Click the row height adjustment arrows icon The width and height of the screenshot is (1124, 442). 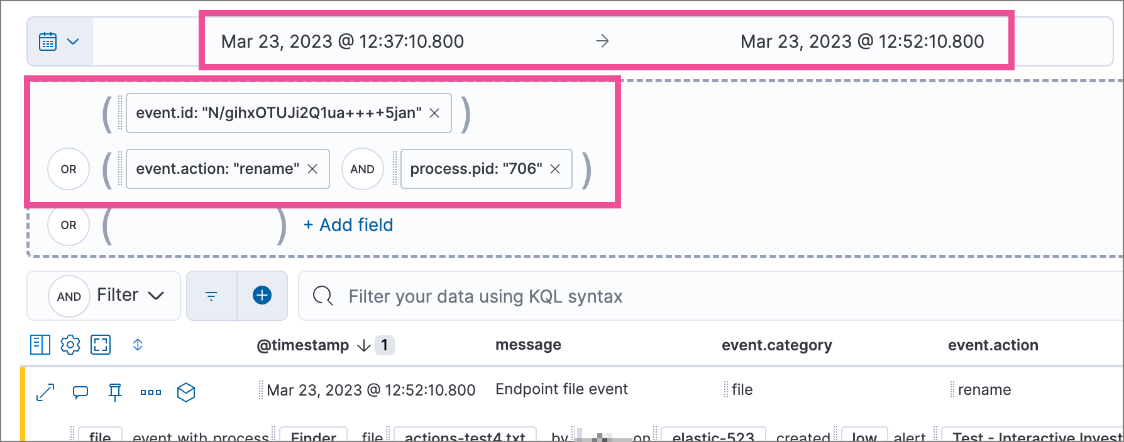coord(138,345)
